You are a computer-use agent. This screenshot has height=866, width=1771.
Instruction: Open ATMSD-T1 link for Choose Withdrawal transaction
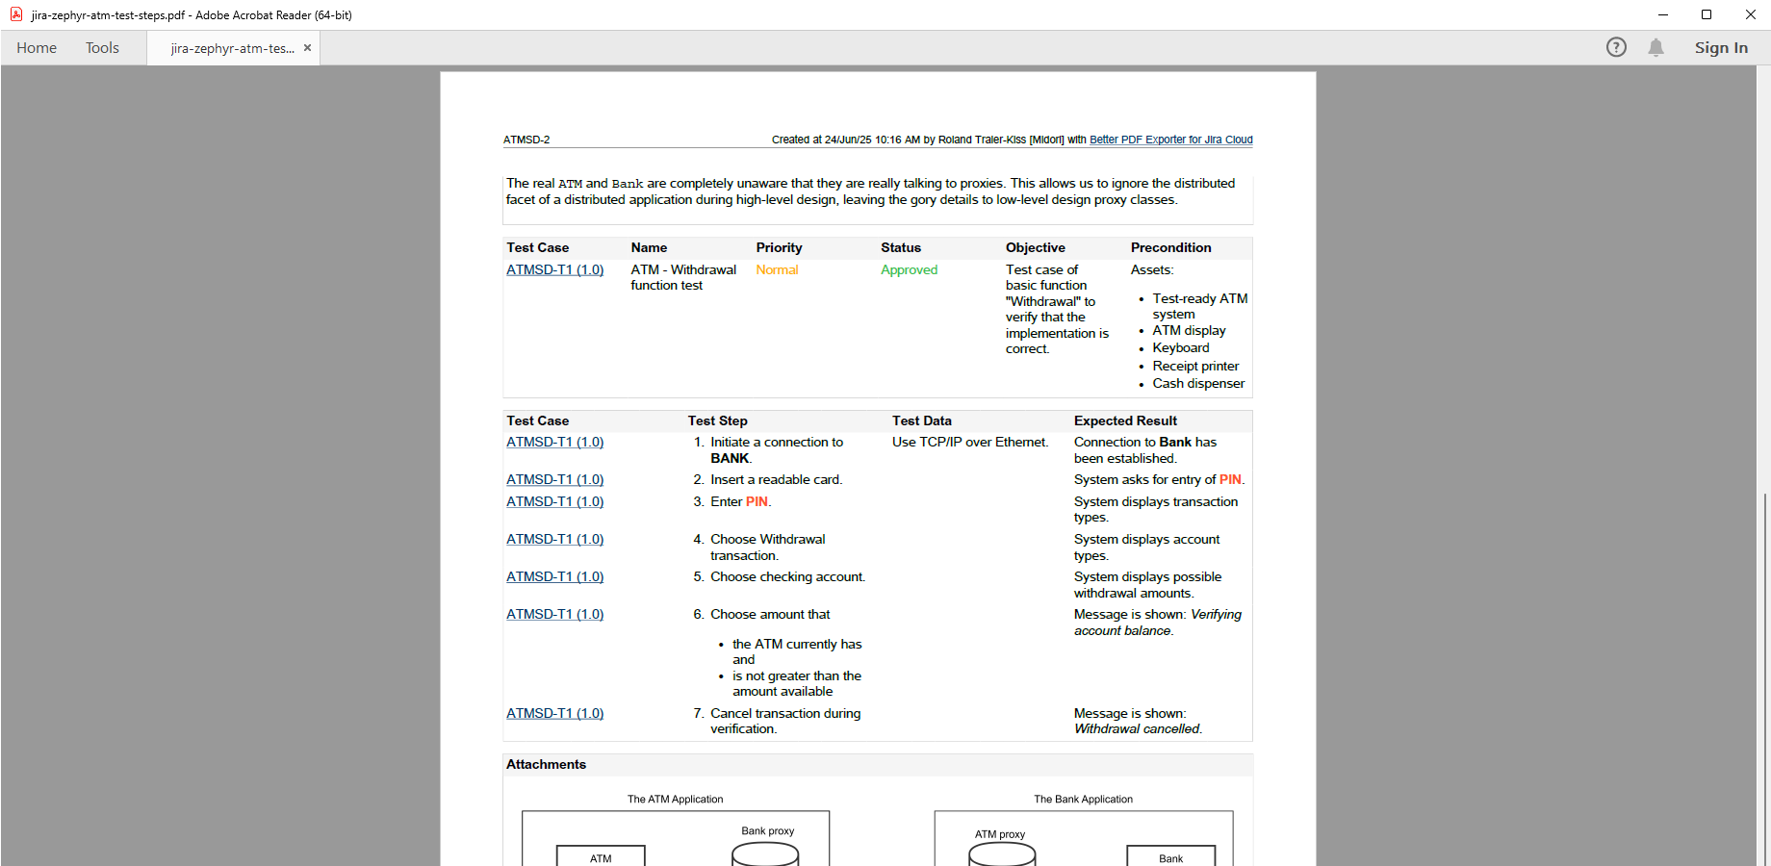click(x=554, y=540)
